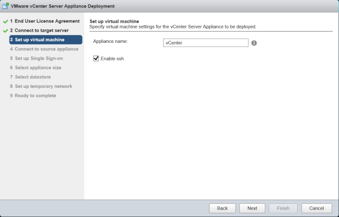Cancel the appliance deployment wizard
Viewport: 339px width, 217px height.
coord(317,208)
